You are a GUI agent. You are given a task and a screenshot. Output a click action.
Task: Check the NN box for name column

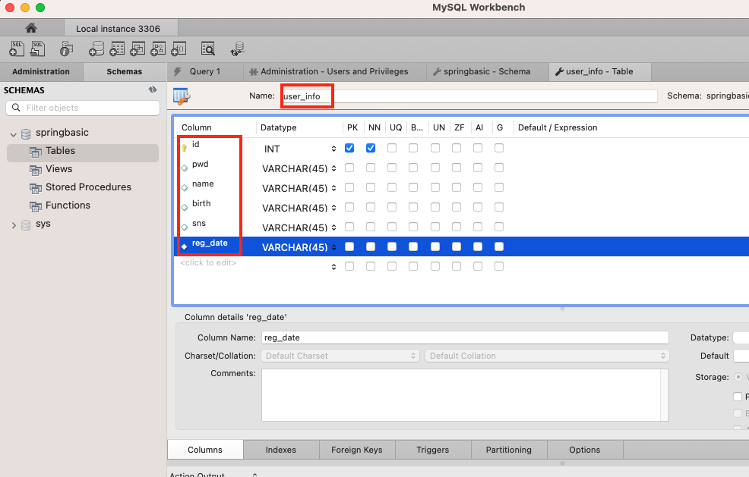tap(371, 187)
